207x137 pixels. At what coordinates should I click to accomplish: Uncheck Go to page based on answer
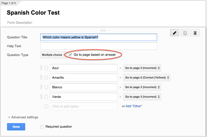[x=70, y=55]
